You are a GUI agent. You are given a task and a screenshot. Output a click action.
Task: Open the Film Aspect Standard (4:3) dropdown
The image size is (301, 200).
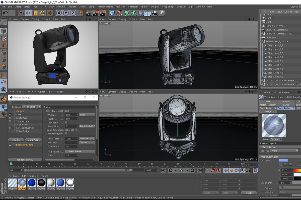tap(87, 138)
